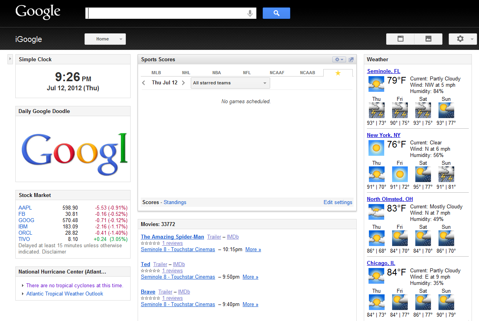Click Chicago current weather icon

tap(376, 275)
